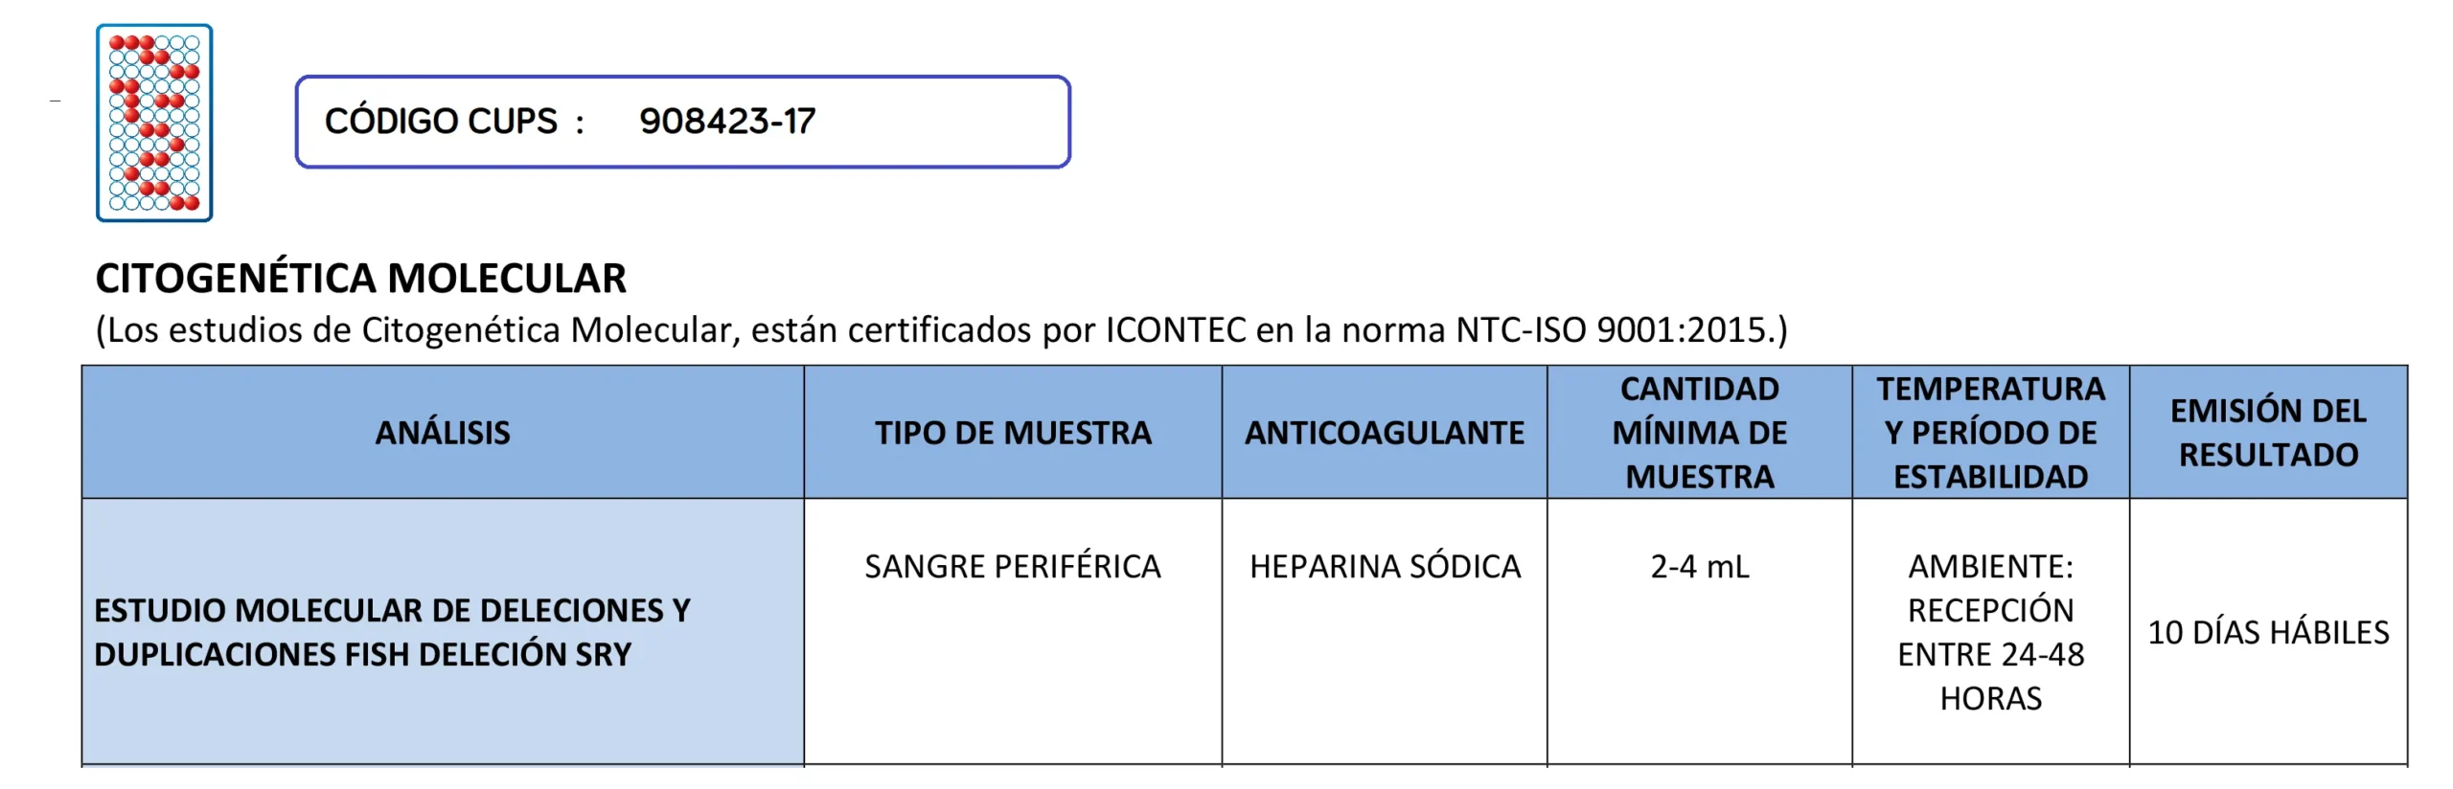Click the red-dotted laboratory logo icon
Image resolution: width=2453 pixels, height=789 pixels.
pyautogui.click(x=154, y=123)
